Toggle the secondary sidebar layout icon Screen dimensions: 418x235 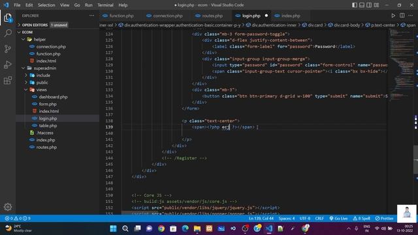click(369, 5)
